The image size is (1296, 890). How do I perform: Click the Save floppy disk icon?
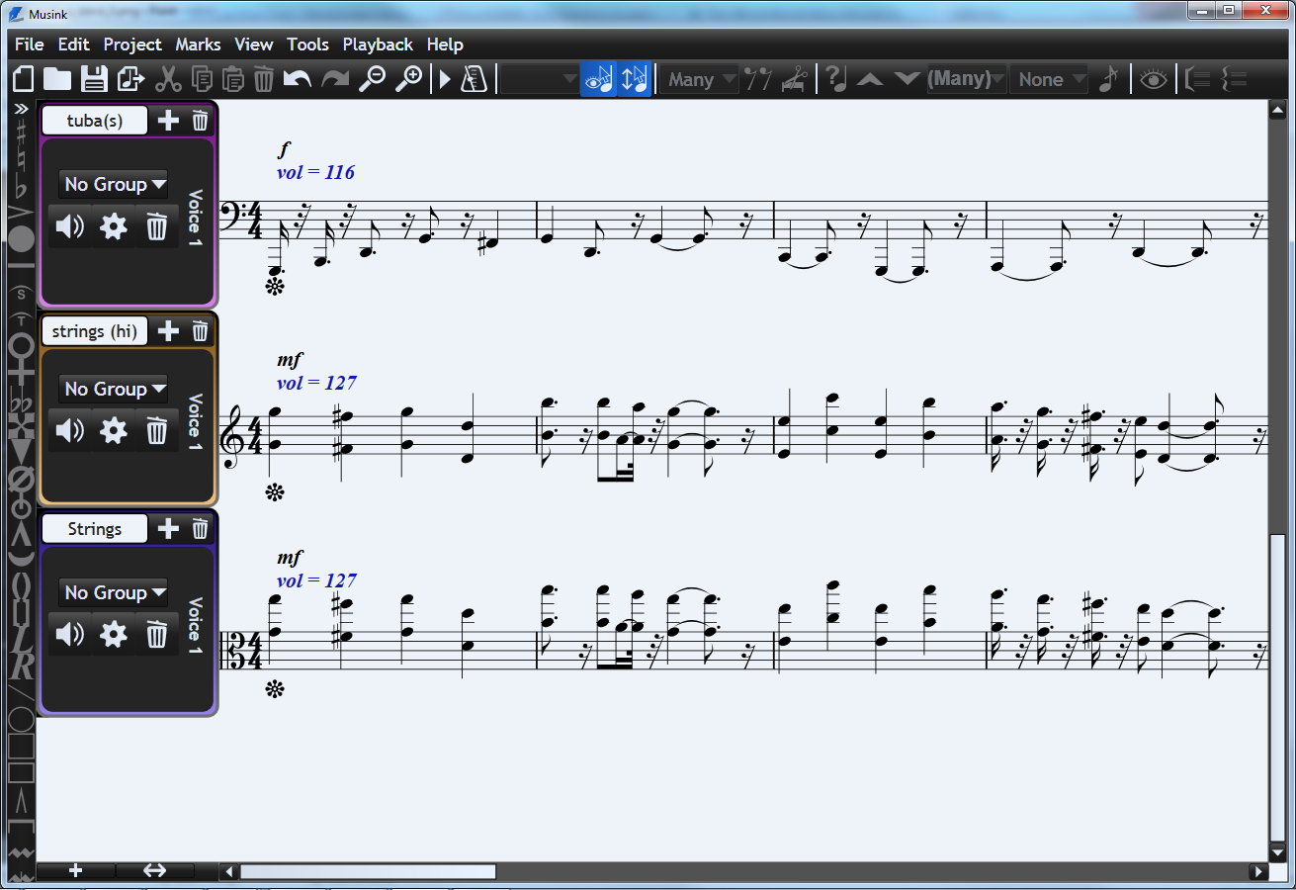pos(93,79)
